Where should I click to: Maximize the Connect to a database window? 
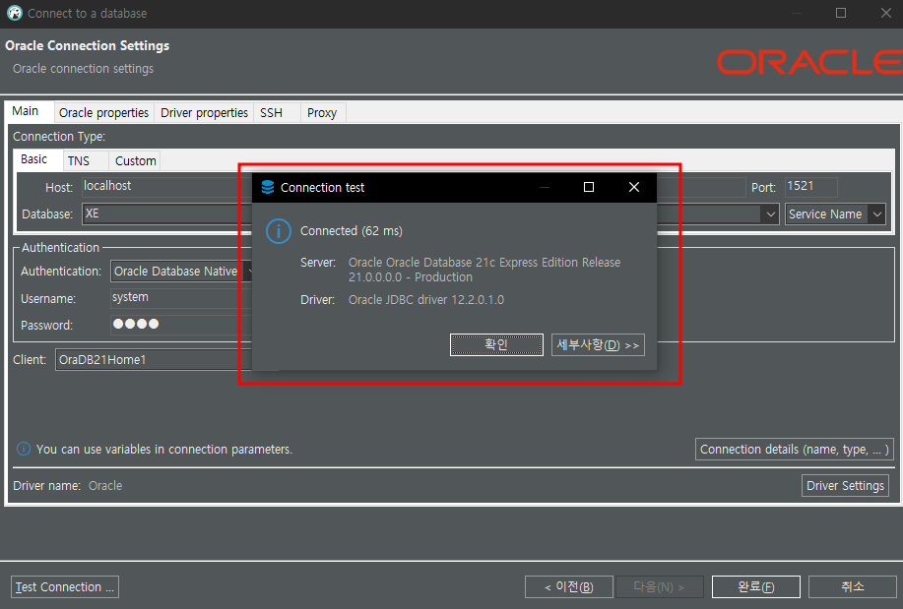[x=841, y=13]
